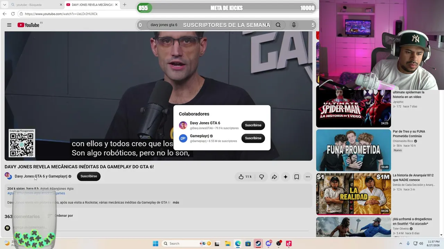Open the Tyler Oliveira channel link

pos(401,229)
